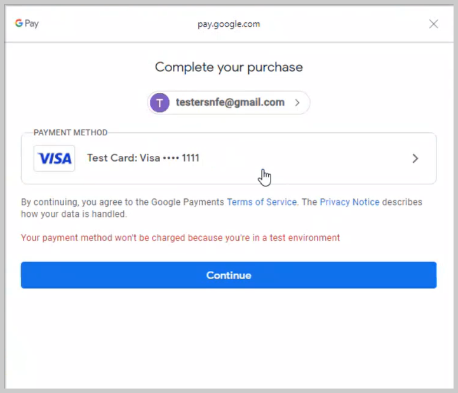Close the Google Pay dialog

tap(433, 24)
